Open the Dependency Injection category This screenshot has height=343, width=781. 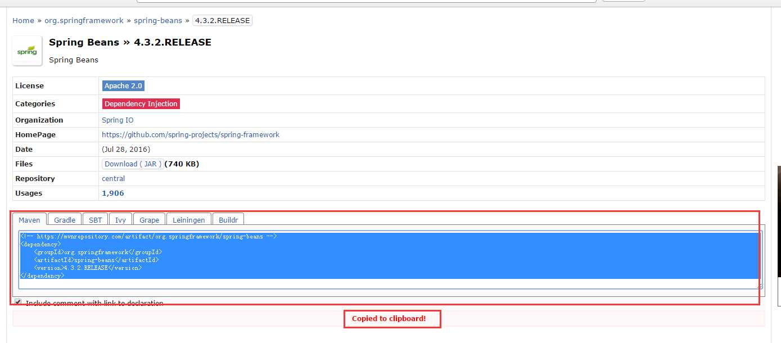[x=141, y=103]
